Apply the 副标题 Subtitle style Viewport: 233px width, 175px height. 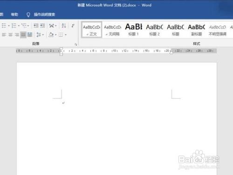pyautogui.click(x=197, y=30)
